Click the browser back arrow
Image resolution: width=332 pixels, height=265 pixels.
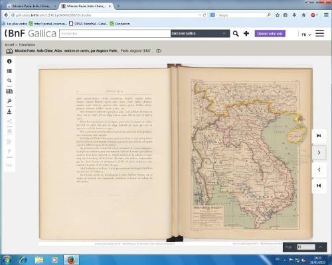click(6, 15)
